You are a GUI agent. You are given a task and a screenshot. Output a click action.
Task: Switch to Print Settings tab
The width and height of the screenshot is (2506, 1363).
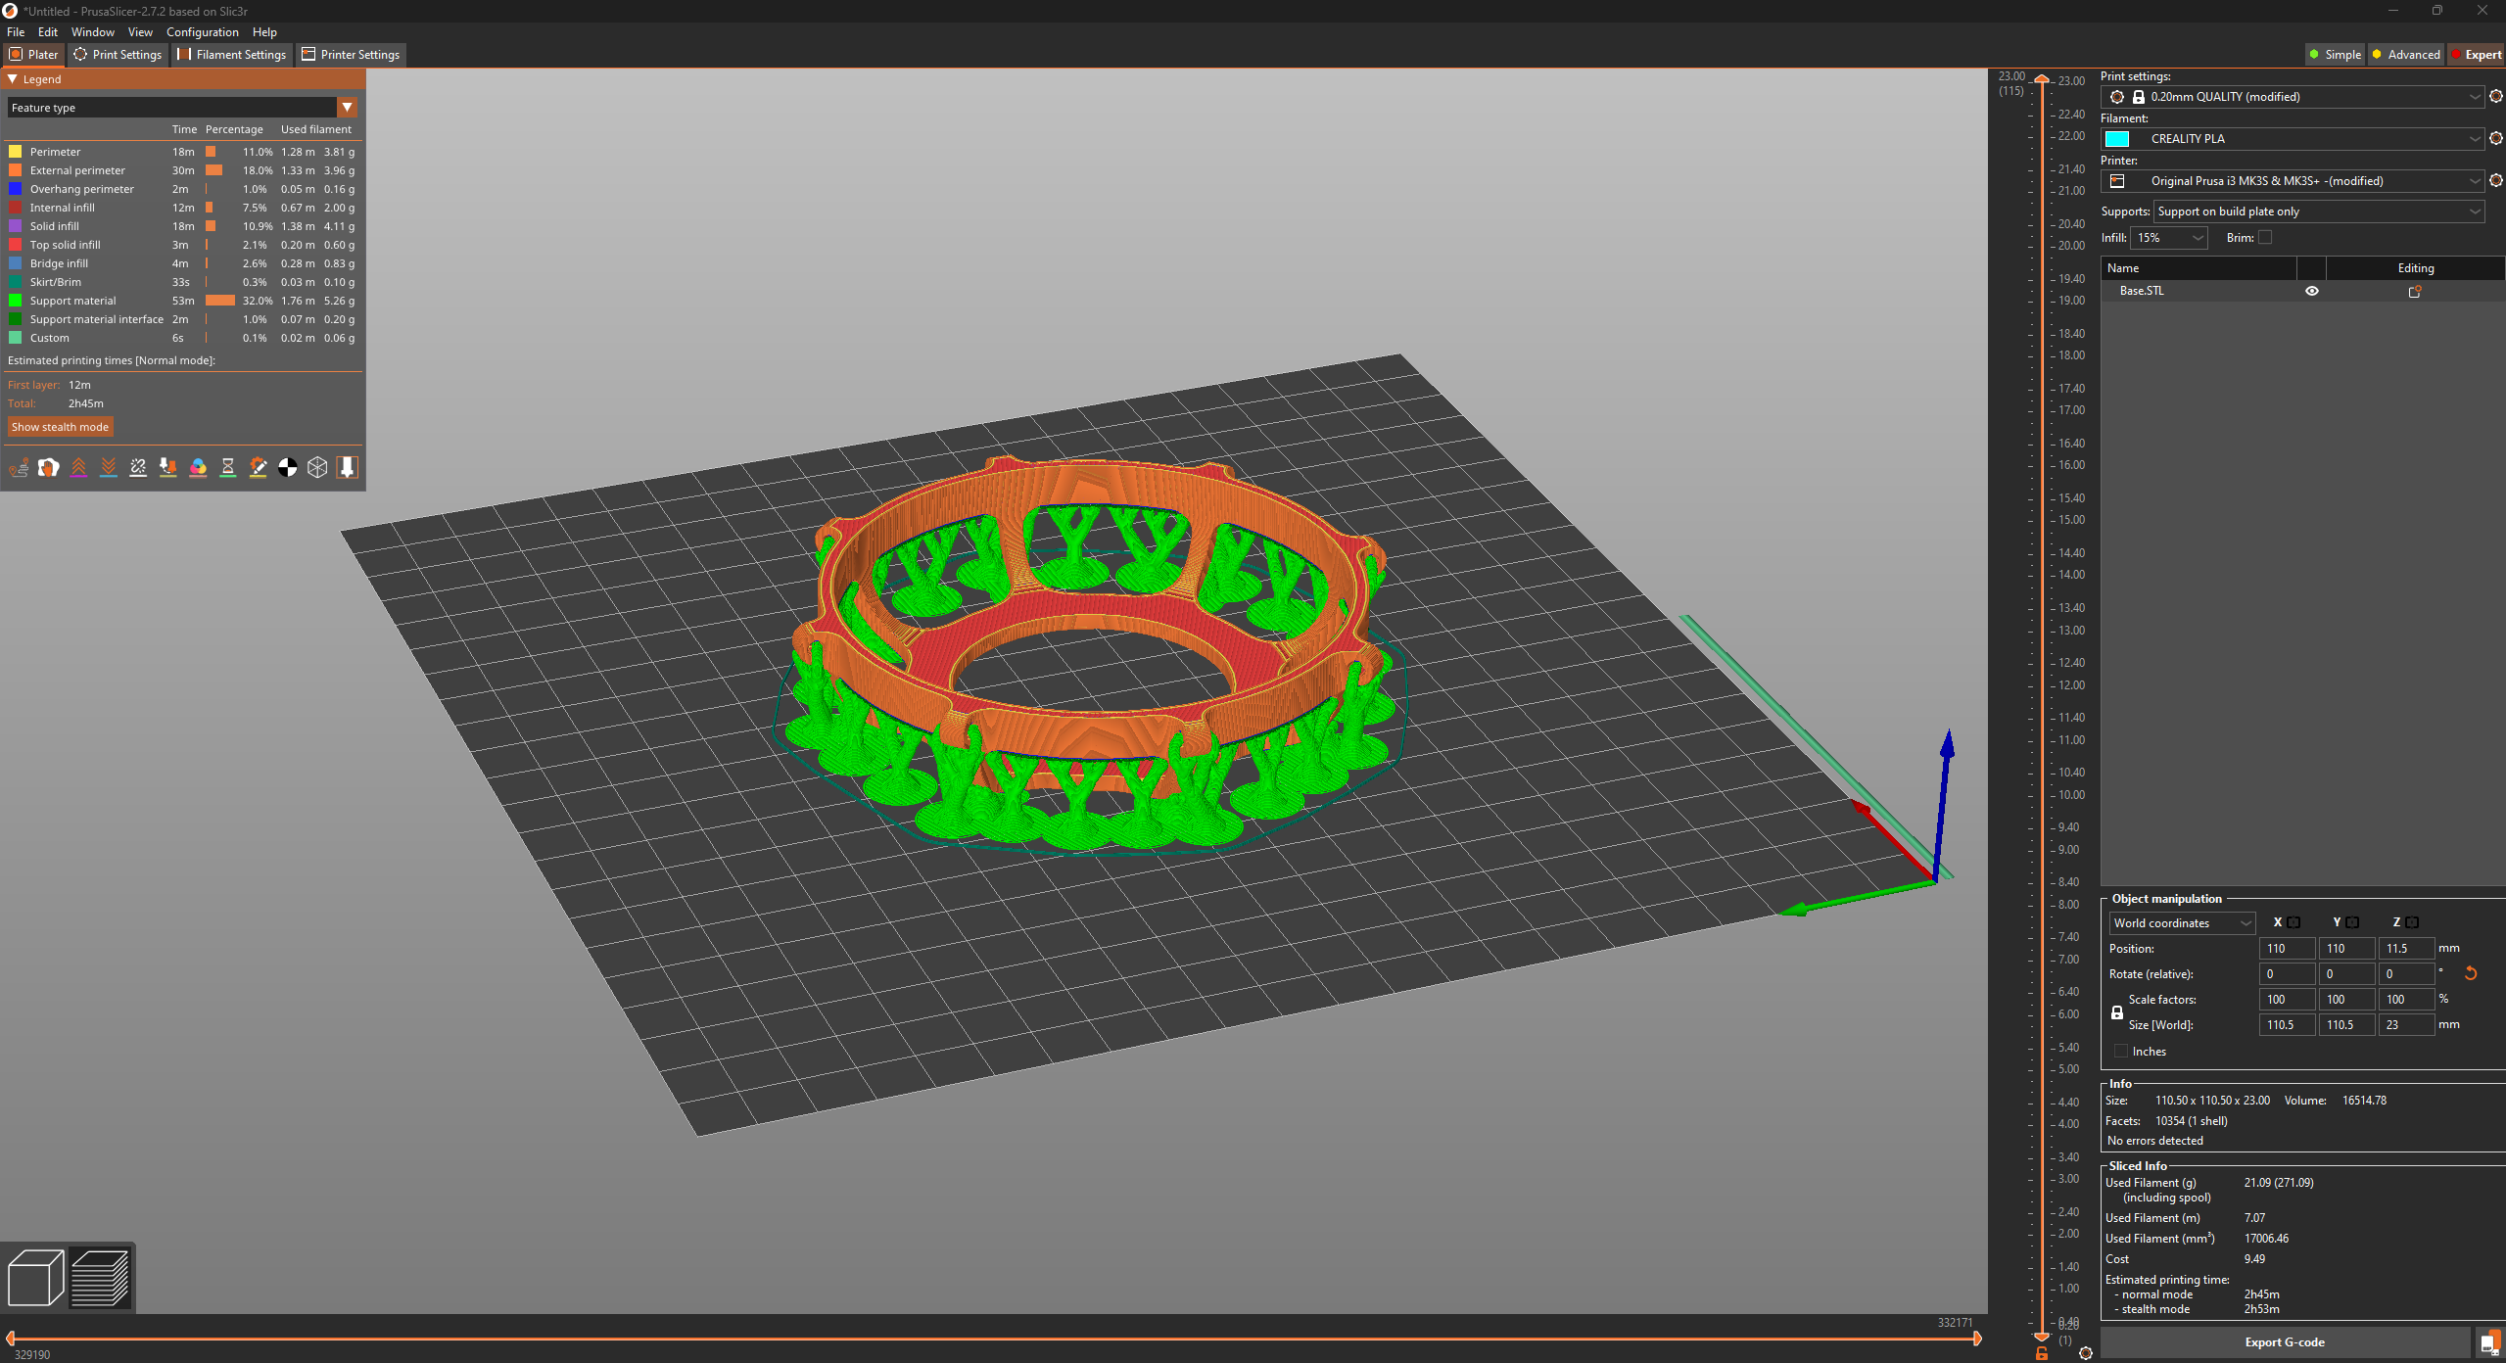click(118, 55)
